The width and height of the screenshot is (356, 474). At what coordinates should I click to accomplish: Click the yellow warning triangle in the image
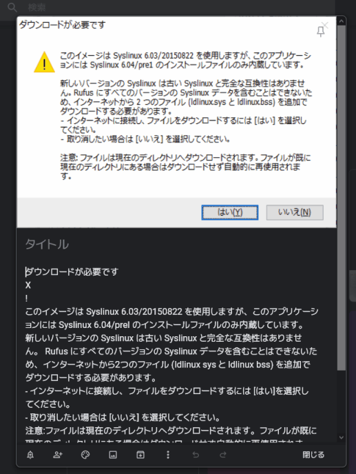click(45, 62)
